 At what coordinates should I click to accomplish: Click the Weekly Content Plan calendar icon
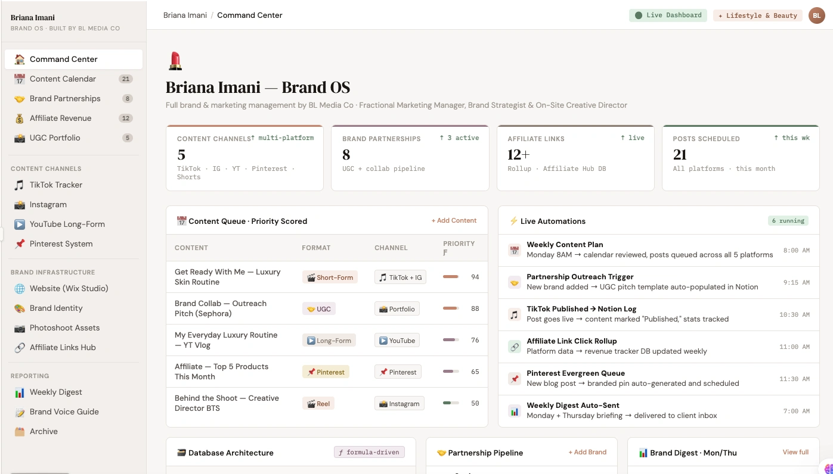click(515, 250)
